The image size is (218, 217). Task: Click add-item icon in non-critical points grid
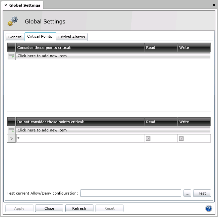click(11, 130)
